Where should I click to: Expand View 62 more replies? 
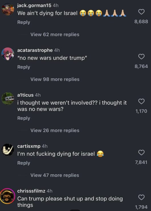pos(55,34)
